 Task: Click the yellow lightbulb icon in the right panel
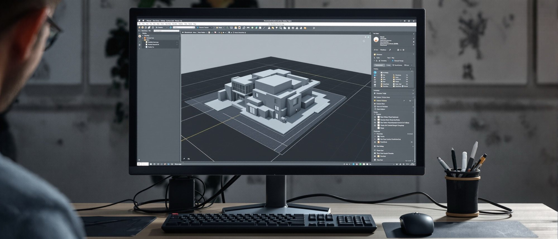tap(375, 54)
